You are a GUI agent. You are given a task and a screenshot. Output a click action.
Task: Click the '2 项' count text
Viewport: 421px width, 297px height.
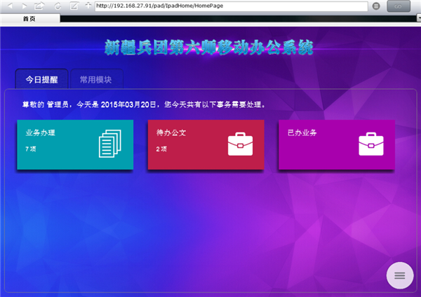(161, 149)
